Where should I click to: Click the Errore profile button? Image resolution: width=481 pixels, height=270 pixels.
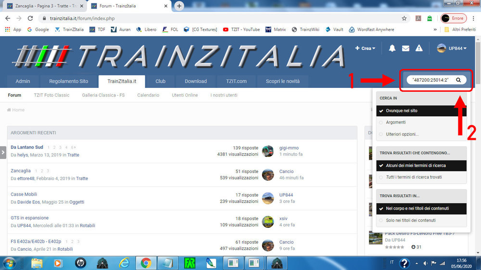[454, 18]
